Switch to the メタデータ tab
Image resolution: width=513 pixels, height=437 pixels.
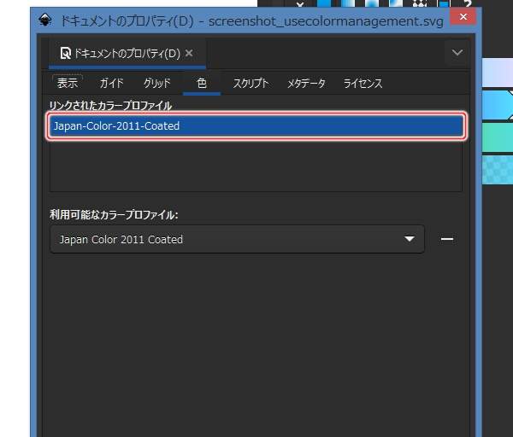tap(306, 83)
